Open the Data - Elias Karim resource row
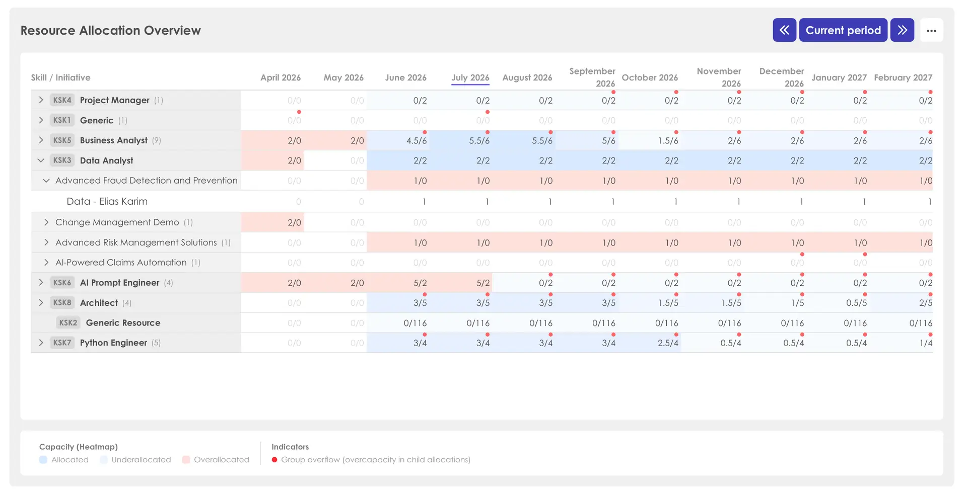This screenshot has width=967, height=493. click(x=107, y=201)
